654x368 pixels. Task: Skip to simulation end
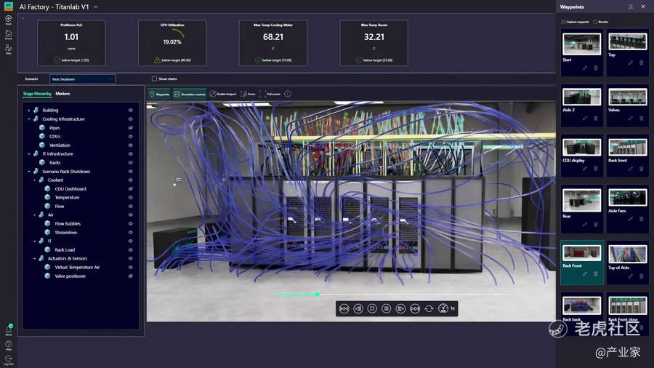point(415,309)
